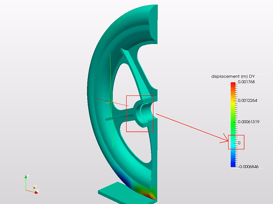273x204 pixels.
Task: Click the yellow Y axis arrow of triad
Action: pos(34,188)
